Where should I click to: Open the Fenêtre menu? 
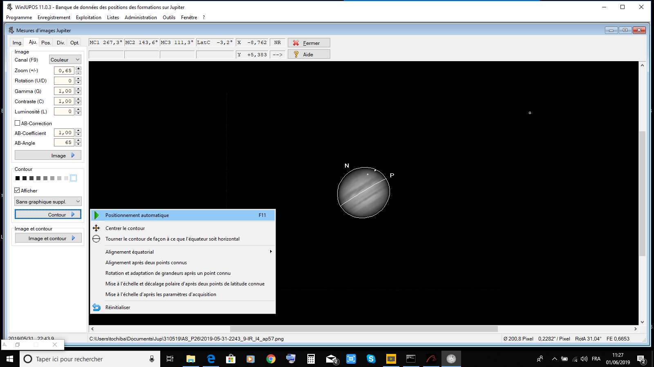point(189,18)
